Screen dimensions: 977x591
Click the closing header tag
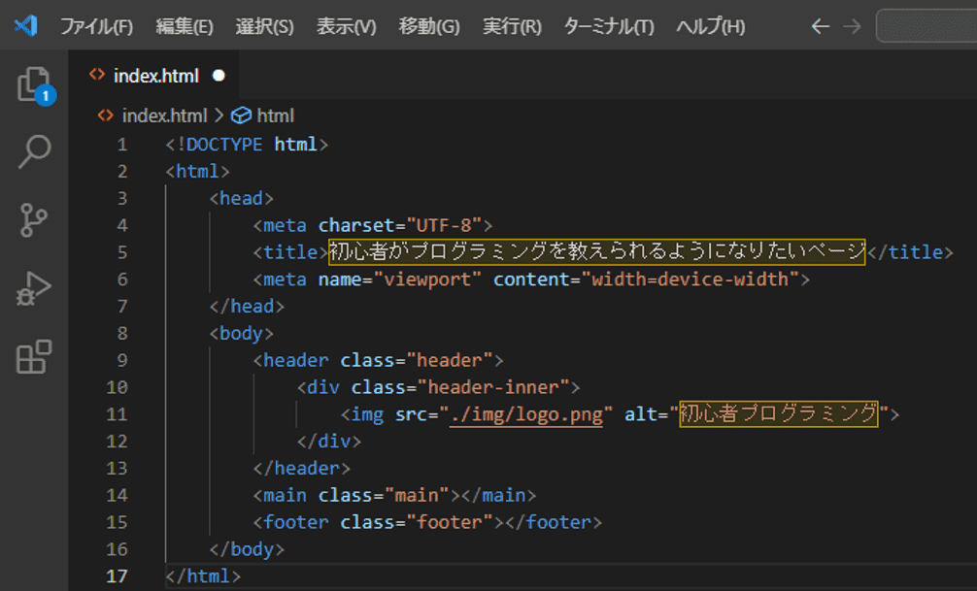pyautogui.click(x=302, y=468)
